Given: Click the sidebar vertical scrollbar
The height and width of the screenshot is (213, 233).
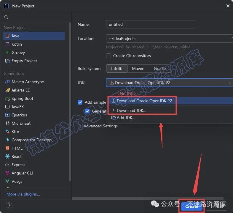Looking at the screenshot, I should click(70, 102).
